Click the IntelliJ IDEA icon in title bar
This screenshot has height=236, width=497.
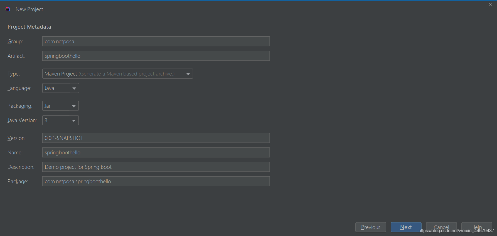[x=8, y=9]
